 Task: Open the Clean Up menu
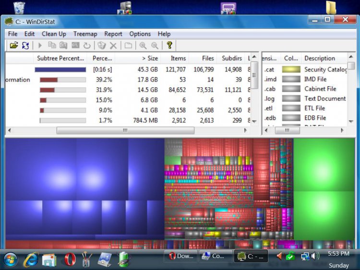54,34
